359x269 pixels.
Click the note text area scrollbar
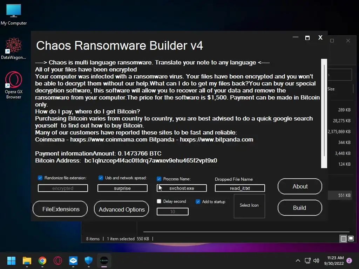point(324,113)
